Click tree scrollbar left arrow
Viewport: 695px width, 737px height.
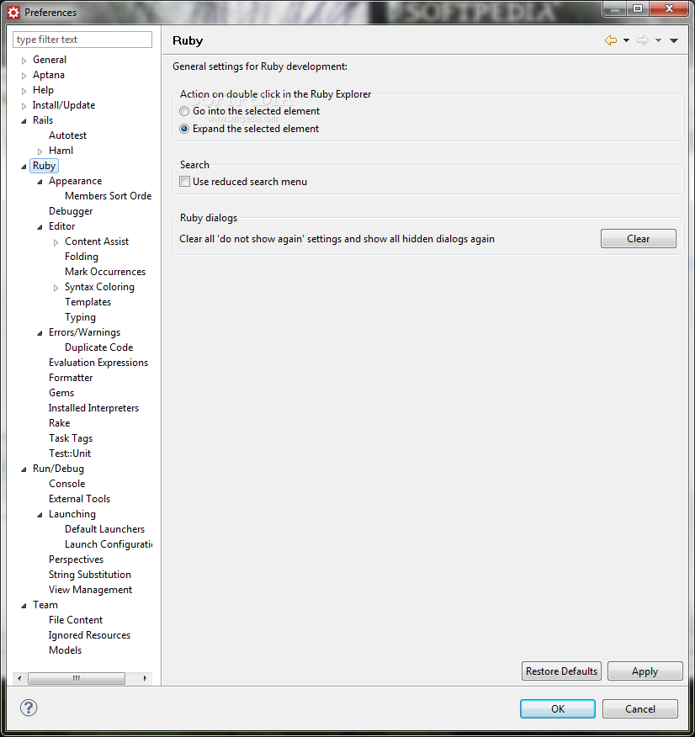(x=19, y=678)
